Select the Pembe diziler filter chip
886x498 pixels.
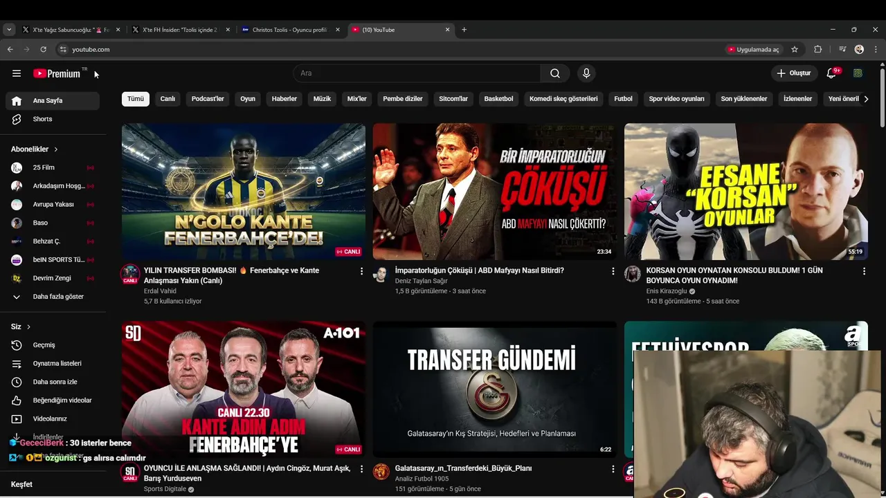pos(403,99)
